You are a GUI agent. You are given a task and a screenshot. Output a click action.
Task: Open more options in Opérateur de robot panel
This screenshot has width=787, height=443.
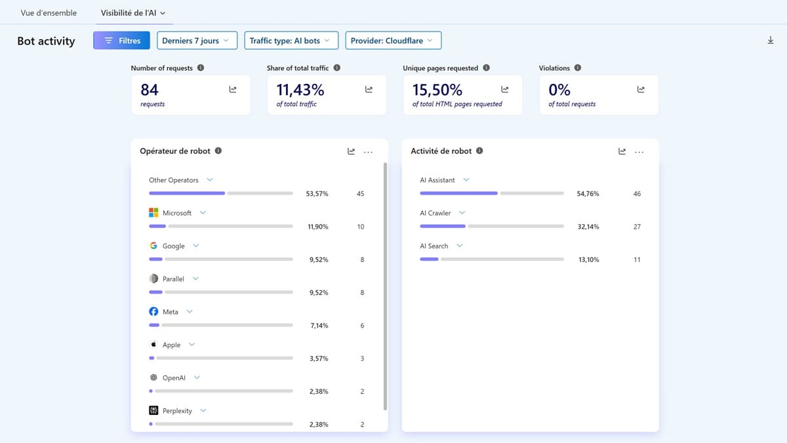coord(368,151)
